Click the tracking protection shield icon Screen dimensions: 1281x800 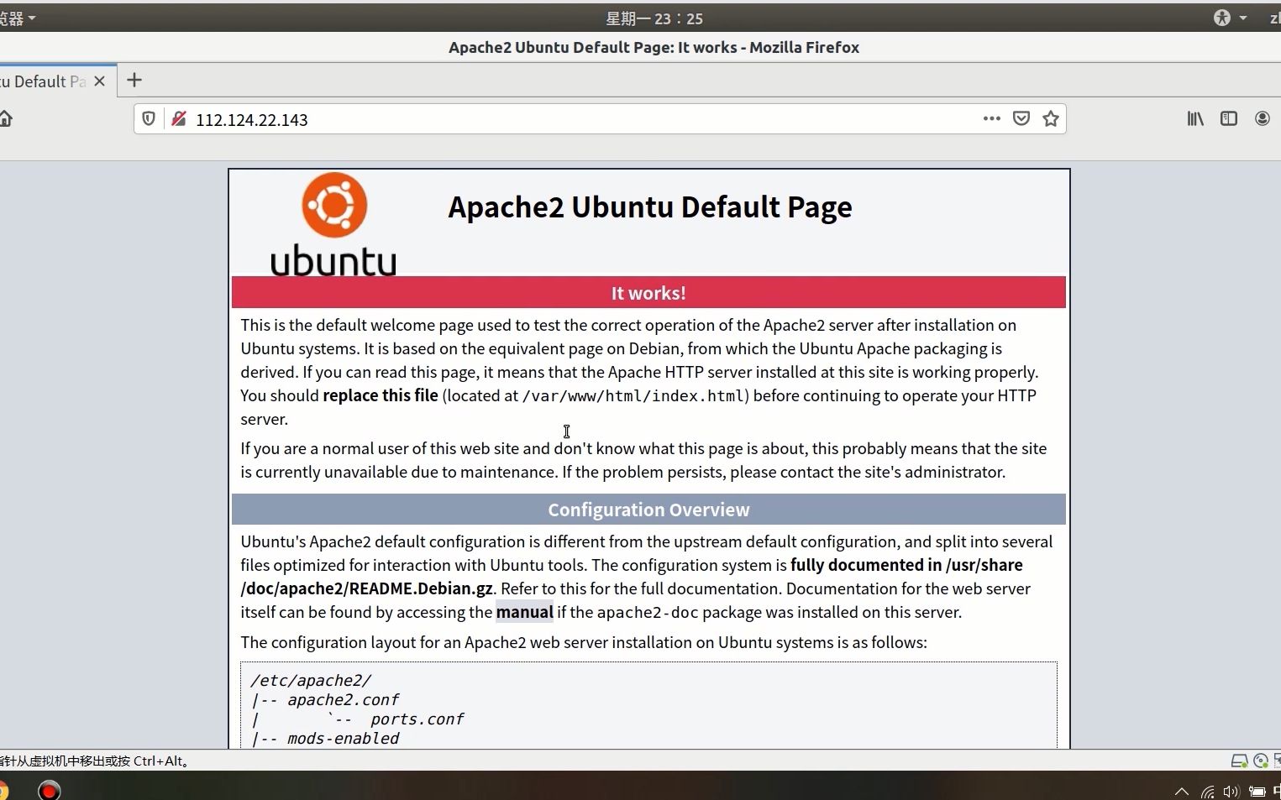point(149,119)
